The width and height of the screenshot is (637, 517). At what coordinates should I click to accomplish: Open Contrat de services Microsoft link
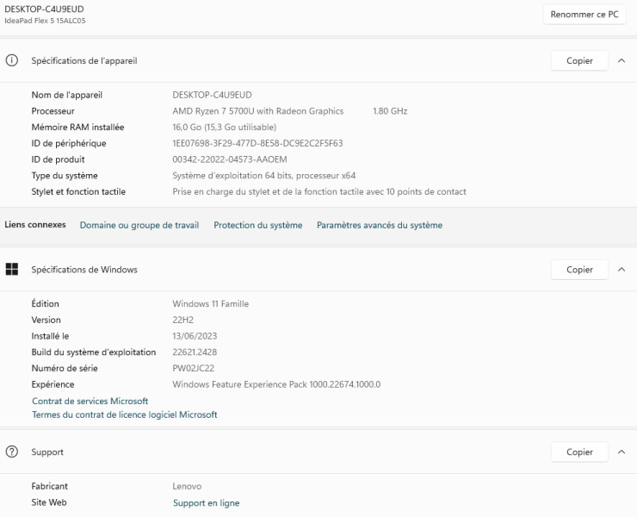coord(90,401)
